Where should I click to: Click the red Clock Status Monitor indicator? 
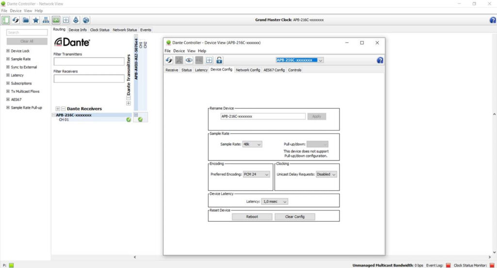click(492, 265)
